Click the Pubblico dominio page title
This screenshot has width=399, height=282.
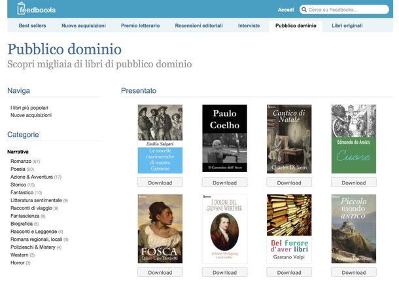[x=64, y=49]
